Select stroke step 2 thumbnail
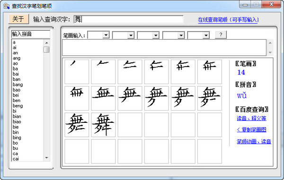Screen dimensions: 284x180 [103, 72]
